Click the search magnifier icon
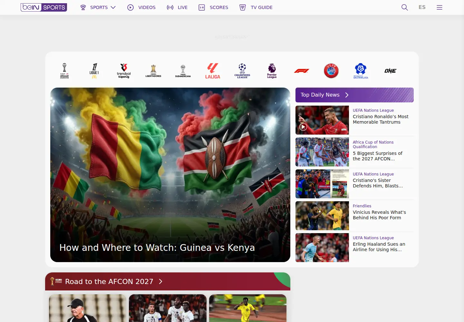The width and height of the screenshot is (464, 322). [x=405, y=7]
